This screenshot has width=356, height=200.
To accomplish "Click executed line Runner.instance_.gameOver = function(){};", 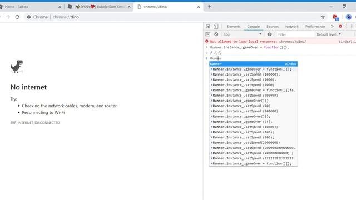I will [x=249, y=47].
